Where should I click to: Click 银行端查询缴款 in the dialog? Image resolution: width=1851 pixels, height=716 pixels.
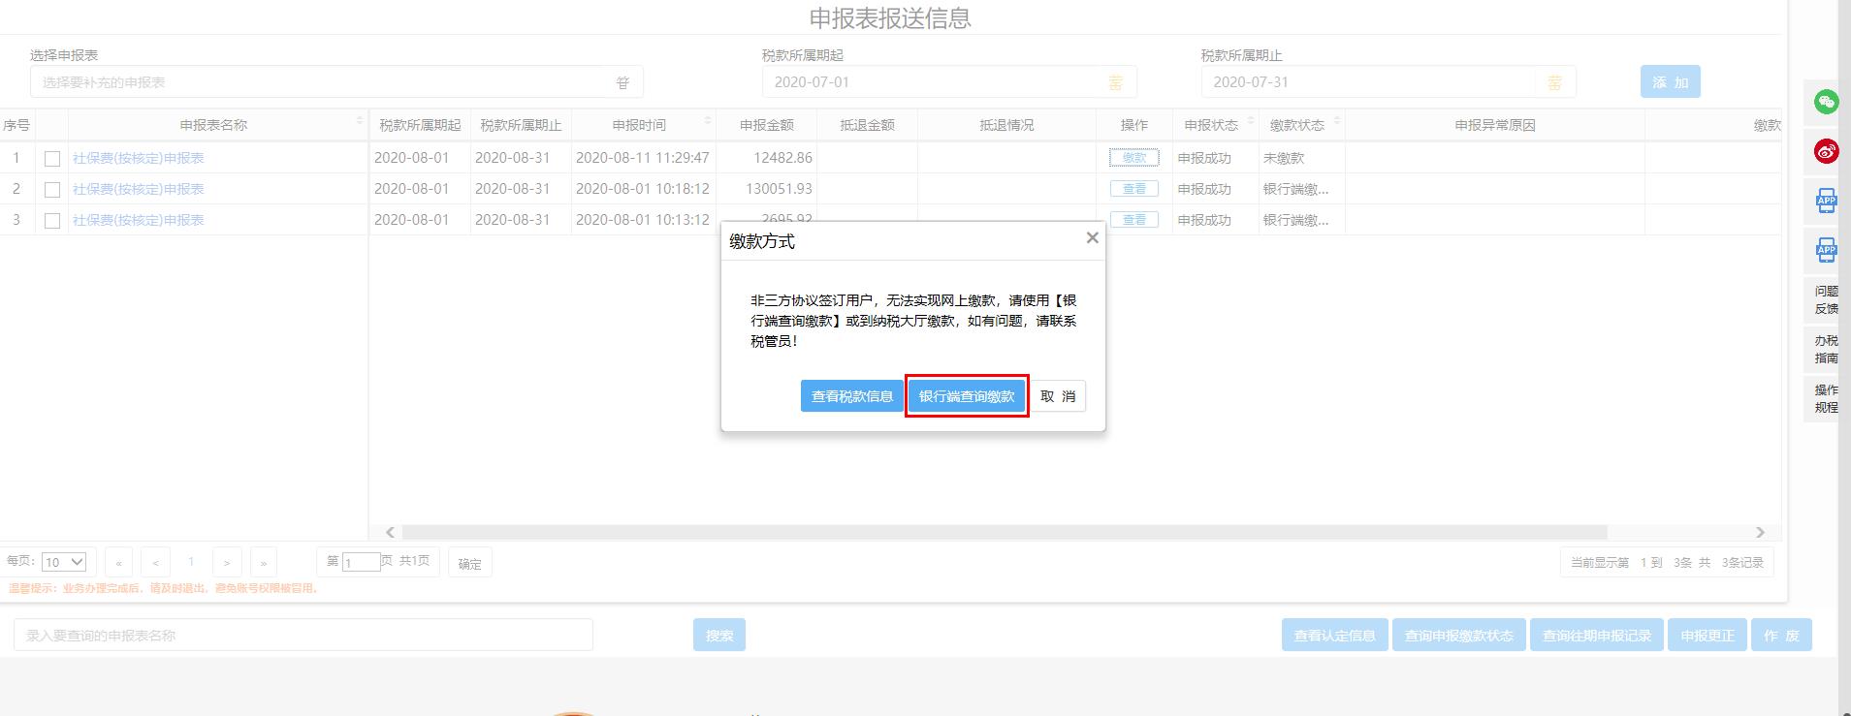pyautogui.click(x=967, y=396)
